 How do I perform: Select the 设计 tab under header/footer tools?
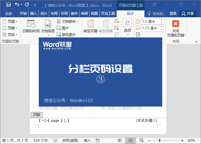tap(130, 14)
